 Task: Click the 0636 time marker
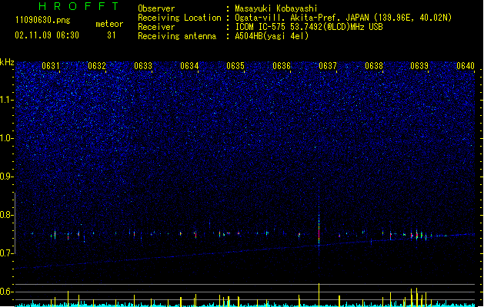tap(282, 66)
